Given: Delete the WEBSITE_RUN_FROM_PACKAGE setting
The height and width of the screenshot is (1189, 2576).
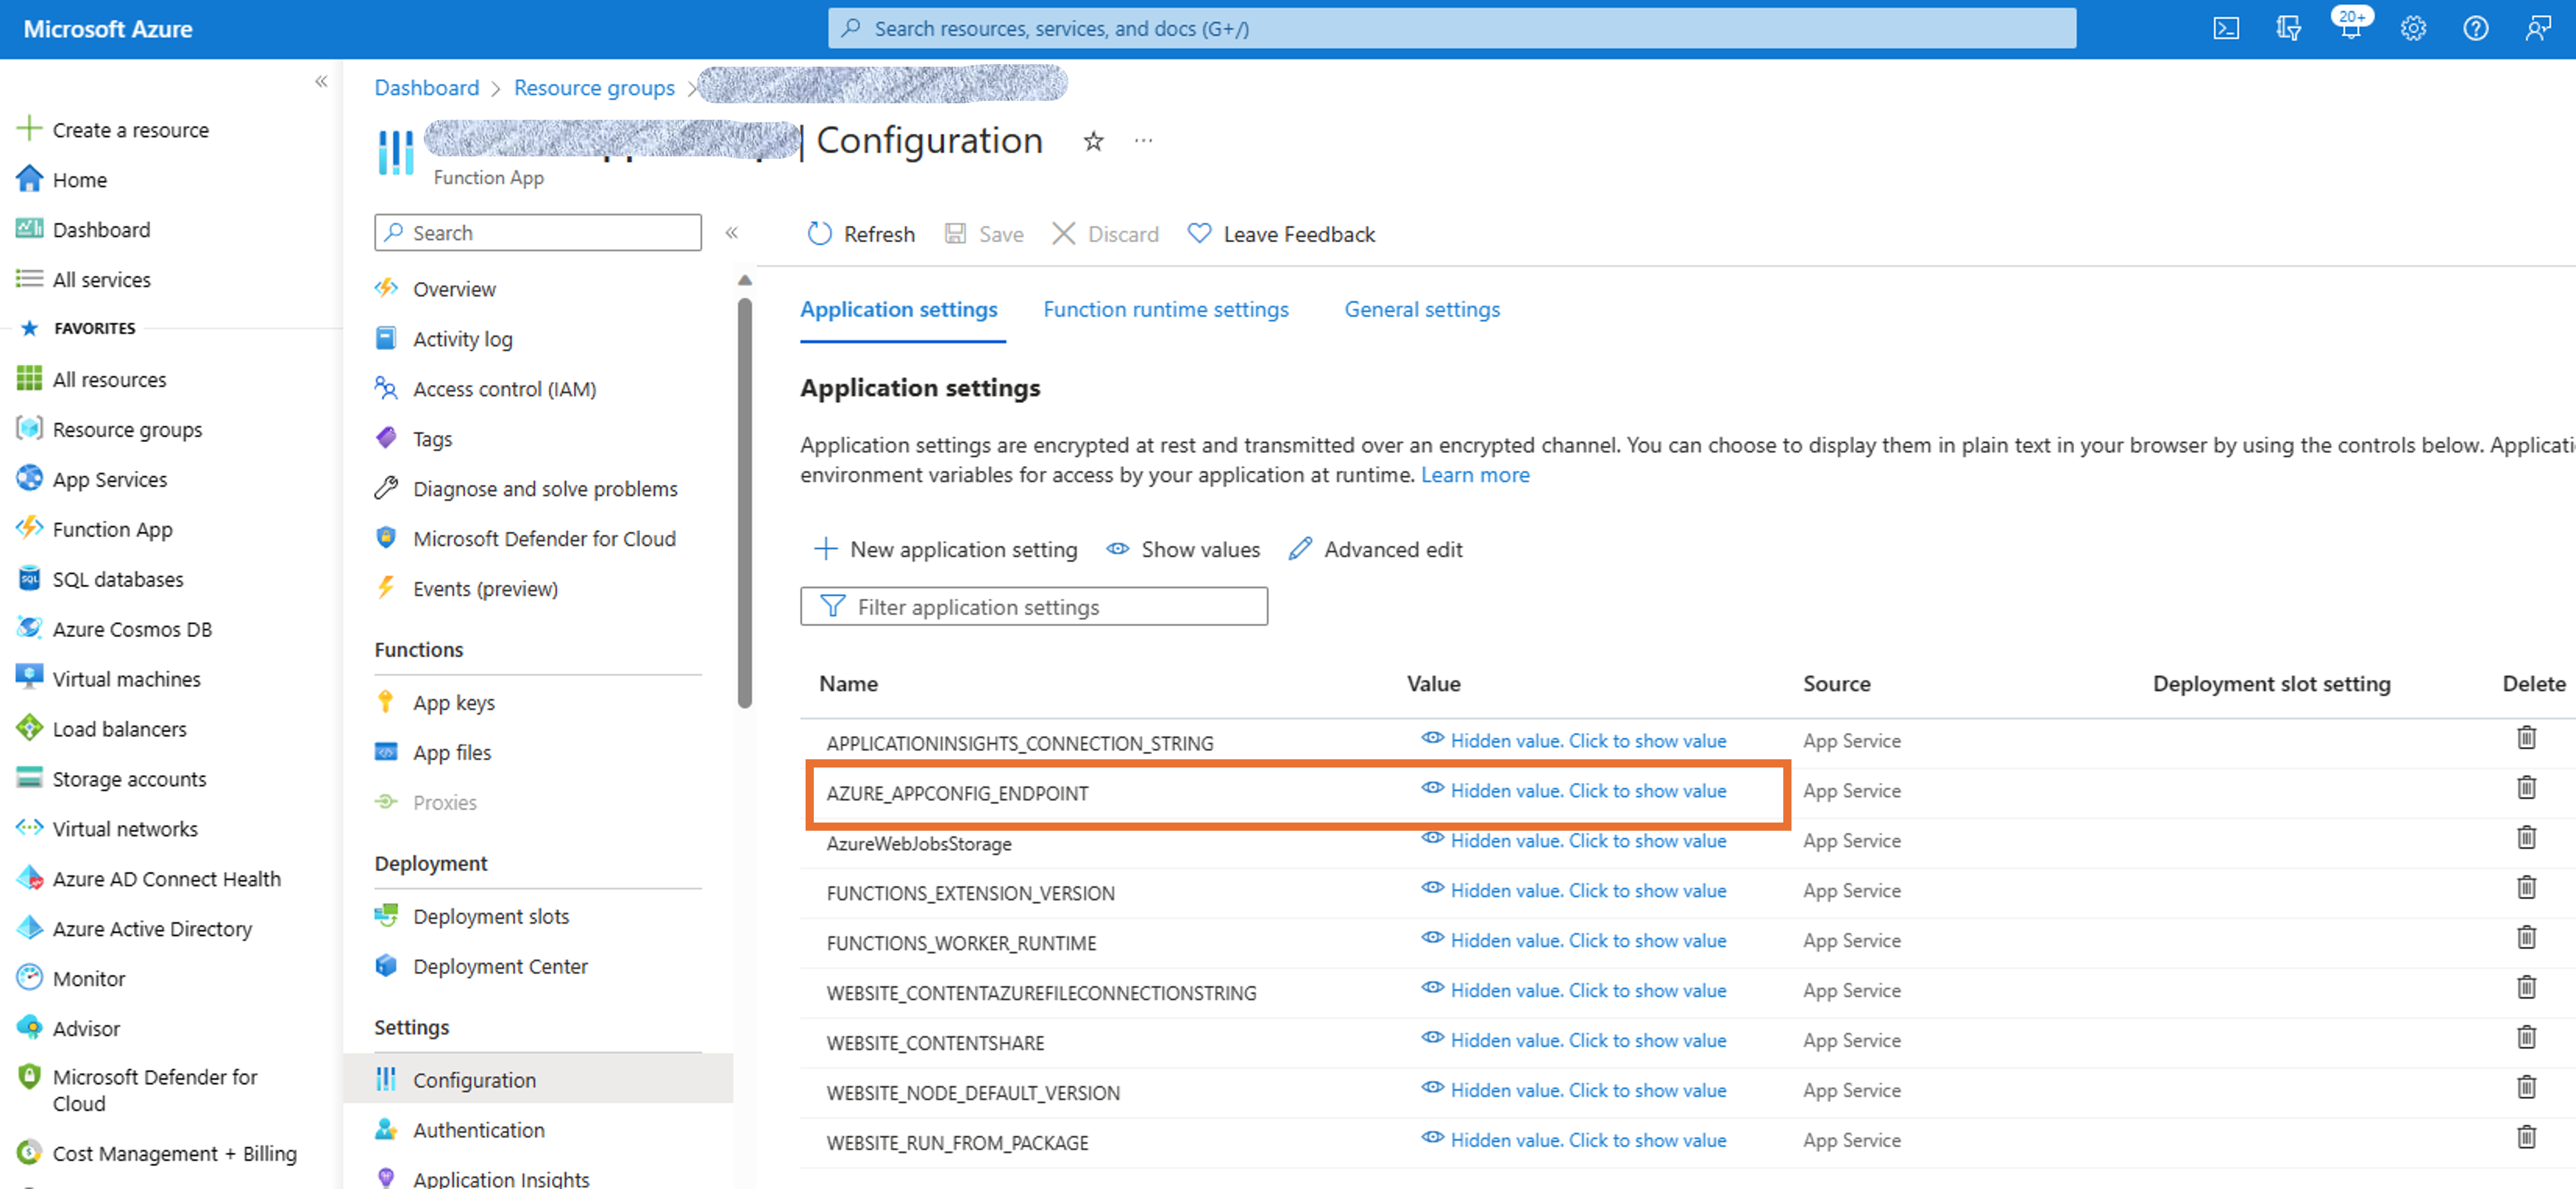Looking at the screenshot, I should tap(2528, 1138).
